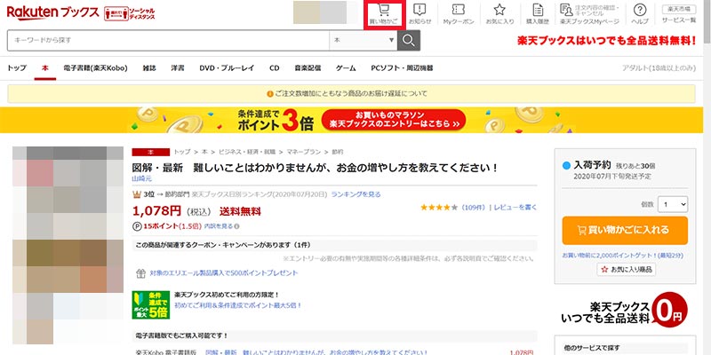Image resolution: width=711 pixels, height=355 pixels.
Task: Select the 雑誌 navigation tab
Action: pos(149,68)
